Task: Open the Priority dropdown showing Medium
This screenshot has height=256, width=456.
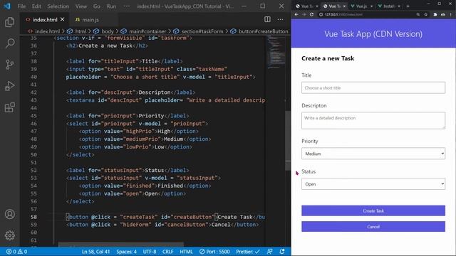Action: (373, 154)
